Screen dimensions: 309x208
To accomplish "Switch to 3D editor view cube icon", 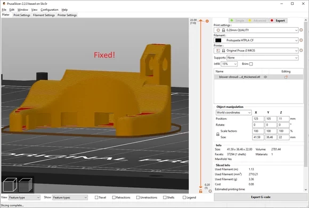I will (10, 185).
